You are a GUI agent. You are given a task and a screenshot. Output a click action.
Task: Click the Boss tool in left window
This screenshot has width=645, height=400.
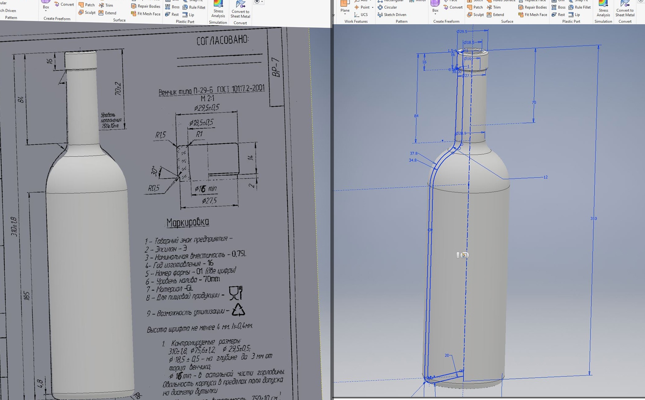175,7
